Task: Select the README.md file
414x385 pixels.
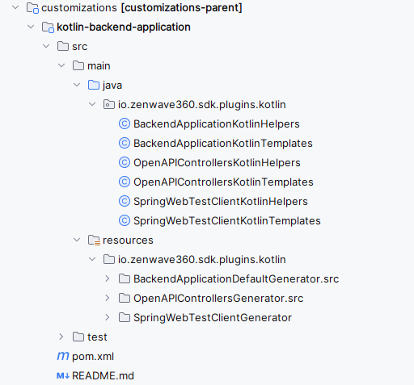Action: (103, 375)
